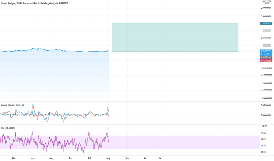Click the 100.00 RSI scale label
Screen dimensions: 274x161
tap(264, 126)
